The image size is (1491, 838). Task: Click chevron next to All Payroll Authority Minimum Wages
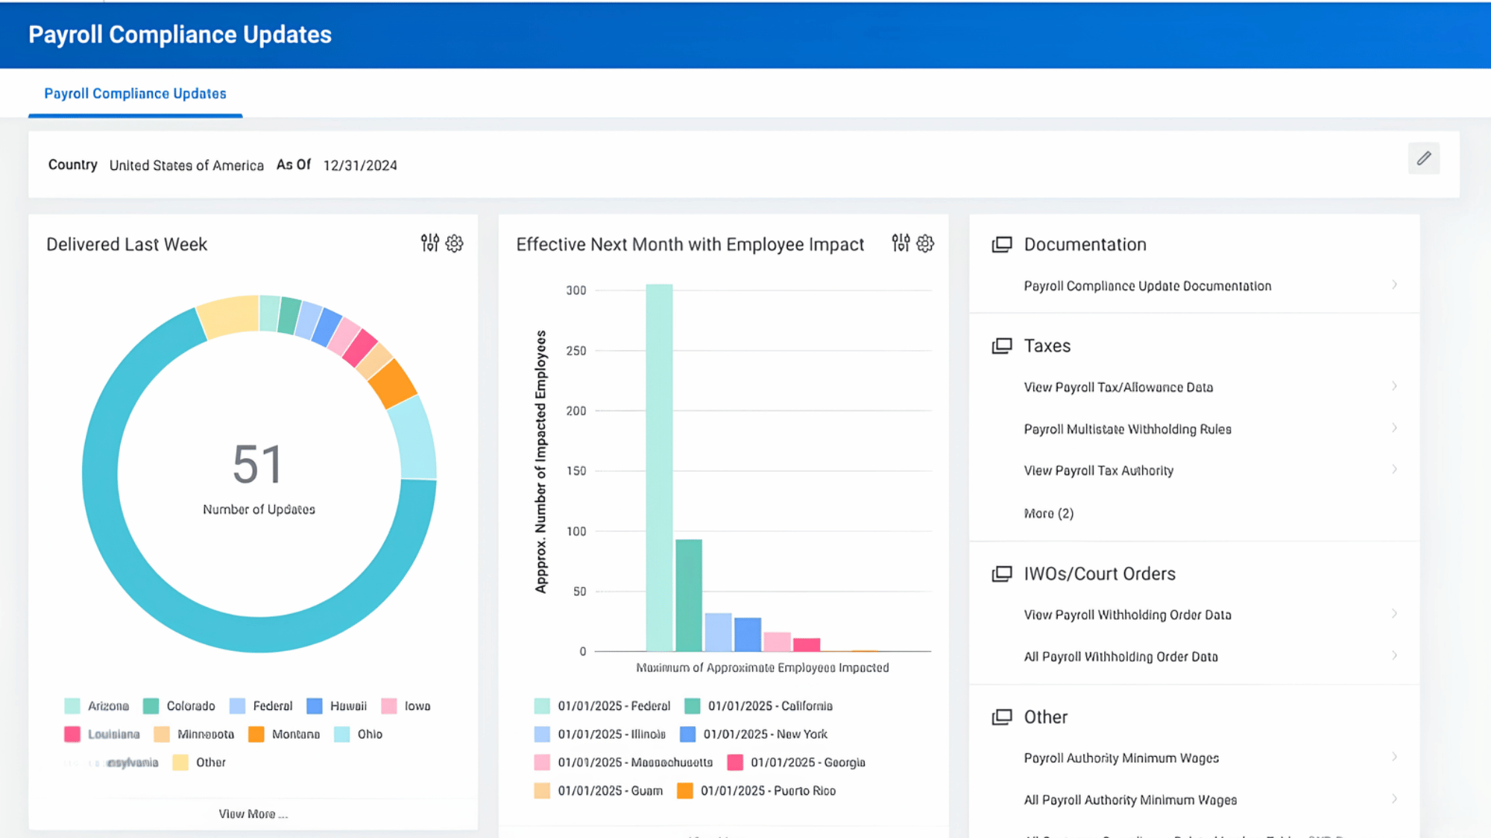pos(1394,799)
